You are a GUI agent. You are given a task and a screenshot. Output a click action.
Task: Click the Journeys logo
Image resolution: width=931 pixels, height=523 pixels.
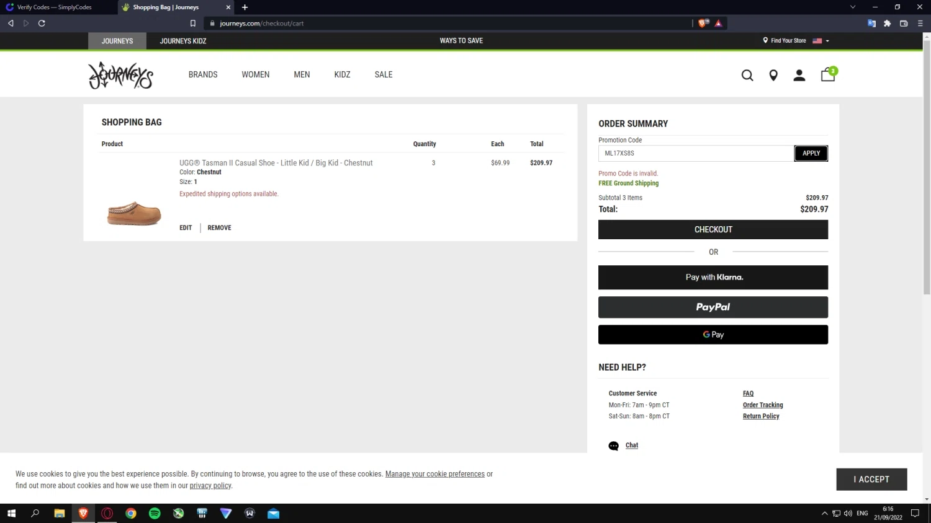pos(120,75)
